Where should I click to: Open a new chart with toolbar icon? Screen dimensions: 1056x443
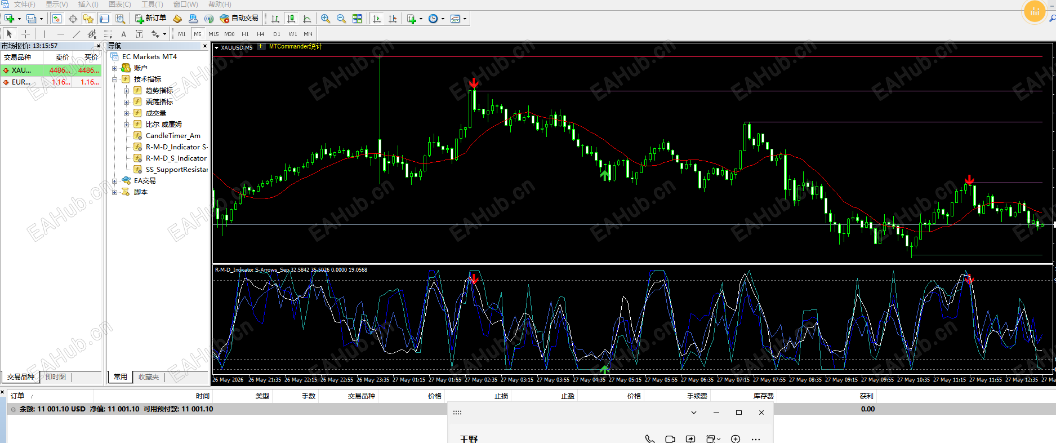coord(9,19)
